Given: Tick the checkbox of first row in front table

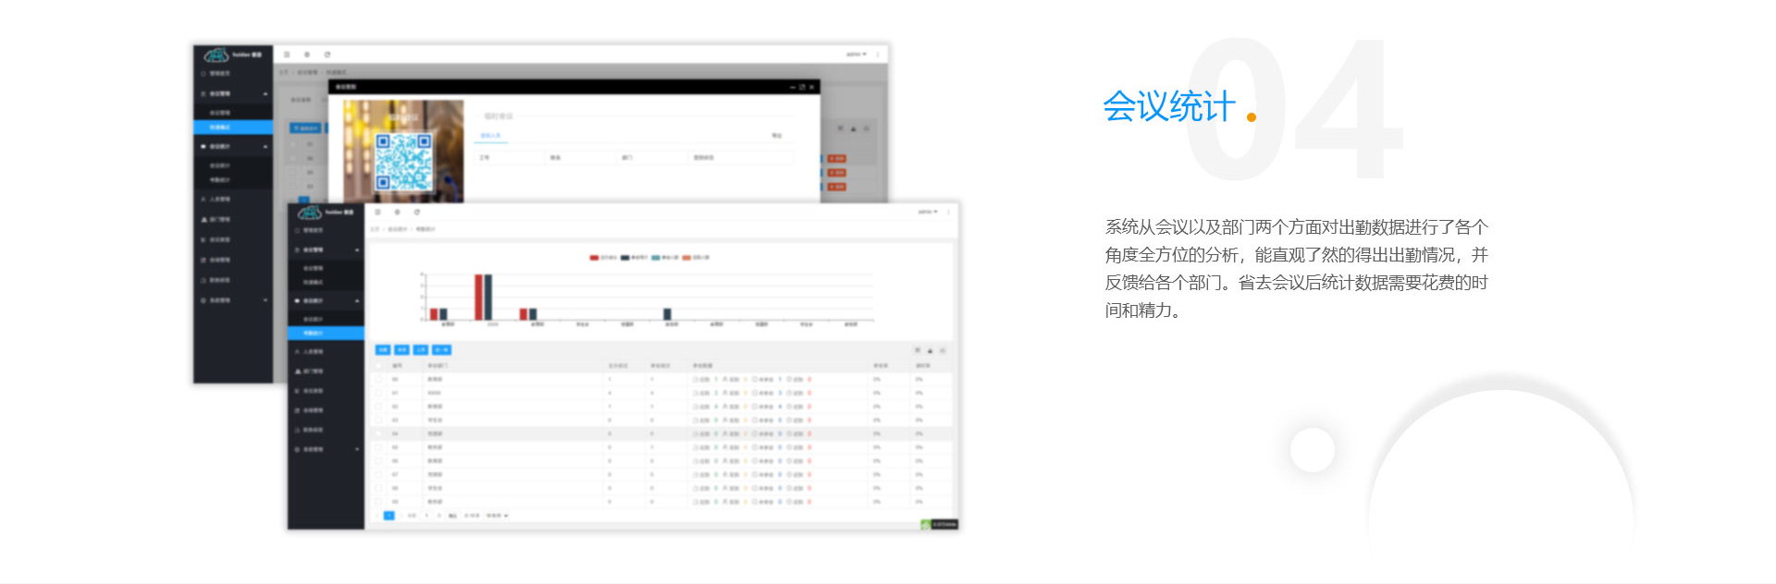Looking at the screenshot, I should (377, 379).
